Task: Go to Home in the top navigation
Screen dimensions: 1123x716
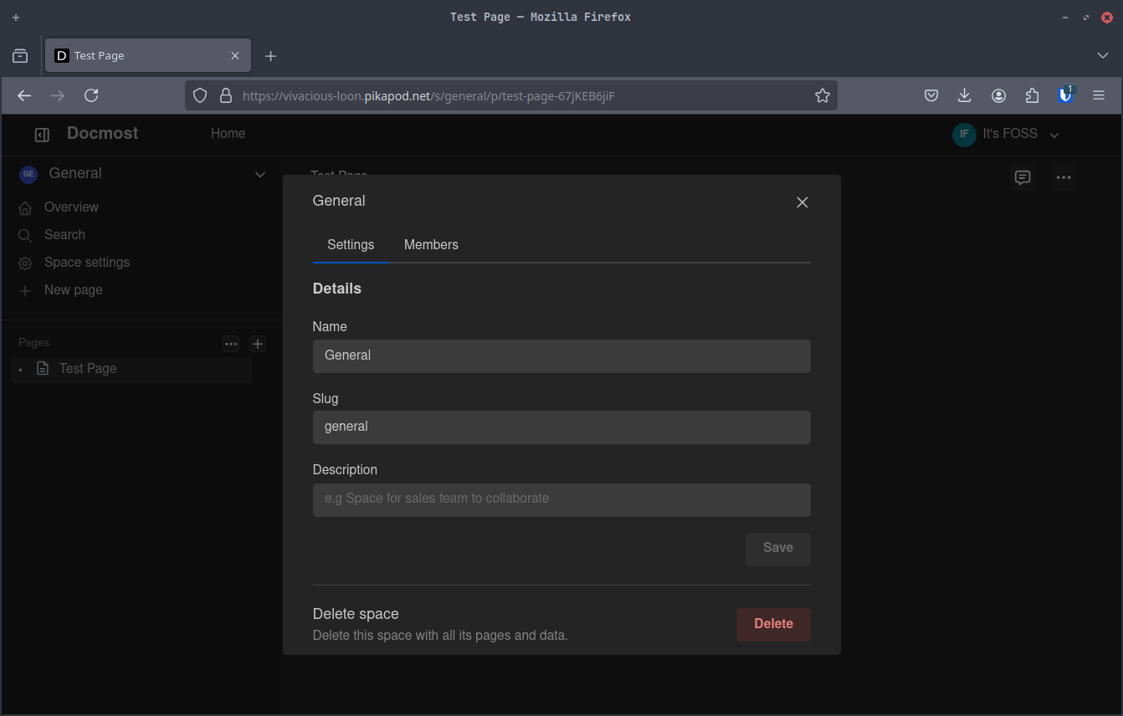Action: 228,133
